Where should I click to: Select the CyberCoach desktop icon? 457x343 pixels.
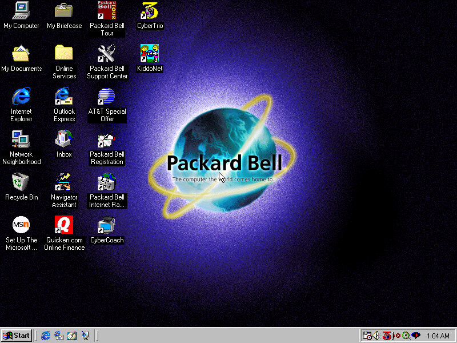click(107, 226)
